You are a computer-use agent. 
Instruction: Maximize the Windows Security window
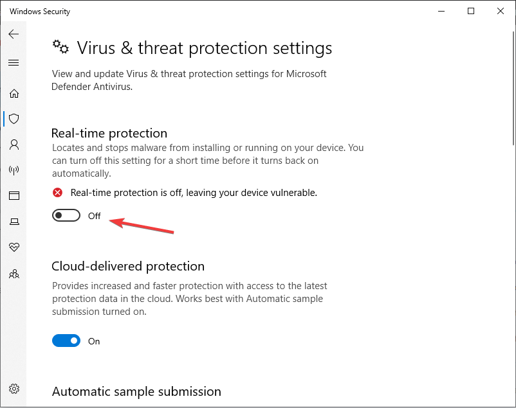coord(471,11)
